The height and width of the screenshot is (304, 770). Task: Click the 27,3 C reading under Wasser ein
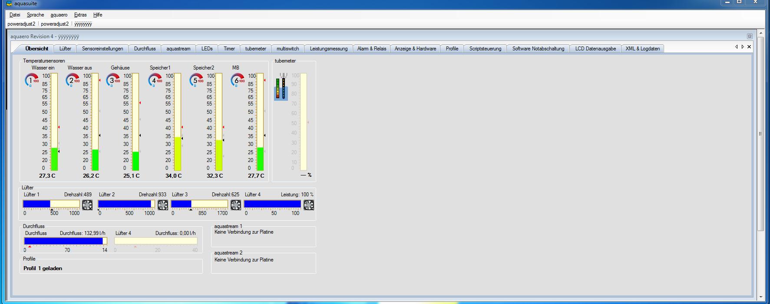tap(47, 176)
